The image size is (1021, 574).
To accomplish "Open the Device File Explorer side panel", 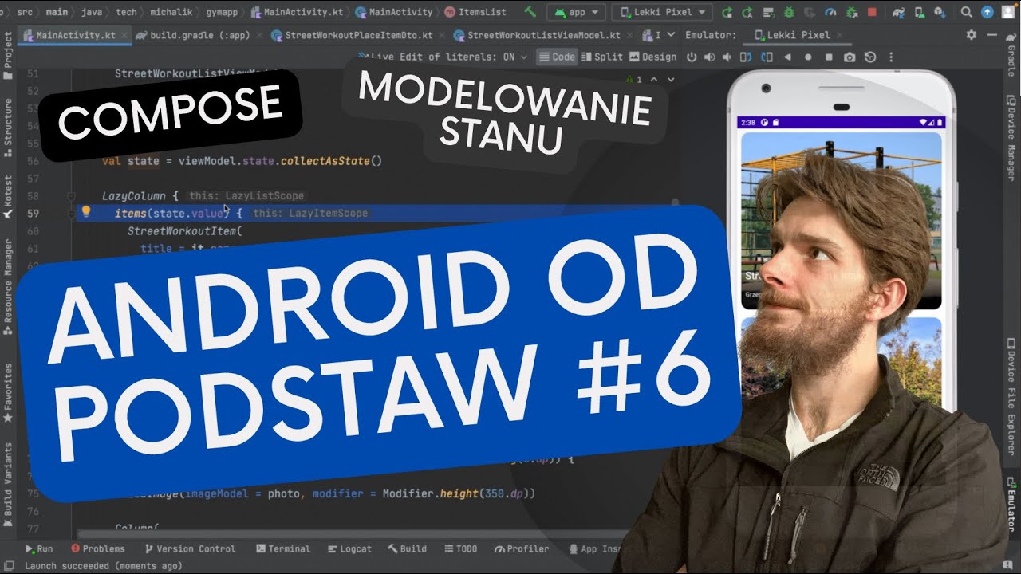I will pos(1012,396).
